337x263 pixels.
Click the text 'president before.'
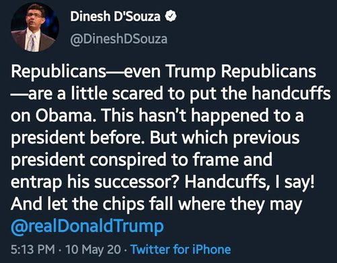tap(78, 138)
